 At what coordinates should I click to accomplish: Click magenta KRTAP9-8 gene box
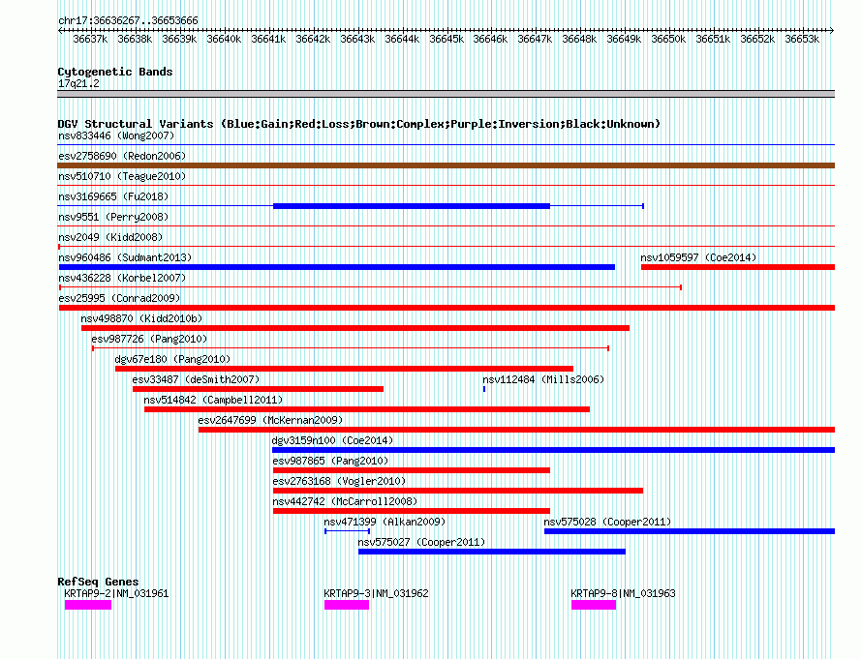pyautogui.click(x=594, y=605)
